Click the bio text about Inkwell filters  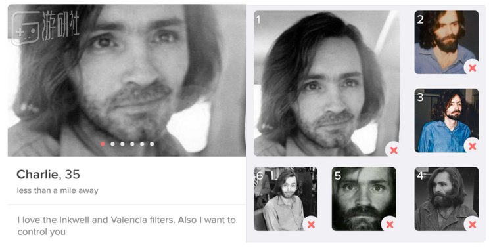126,226
